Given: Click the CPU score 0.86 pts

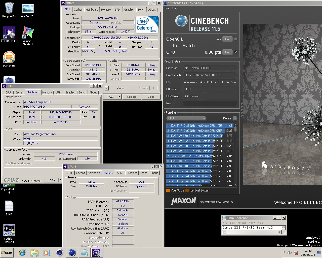Looking at the screenshot, I should point(213,52).
